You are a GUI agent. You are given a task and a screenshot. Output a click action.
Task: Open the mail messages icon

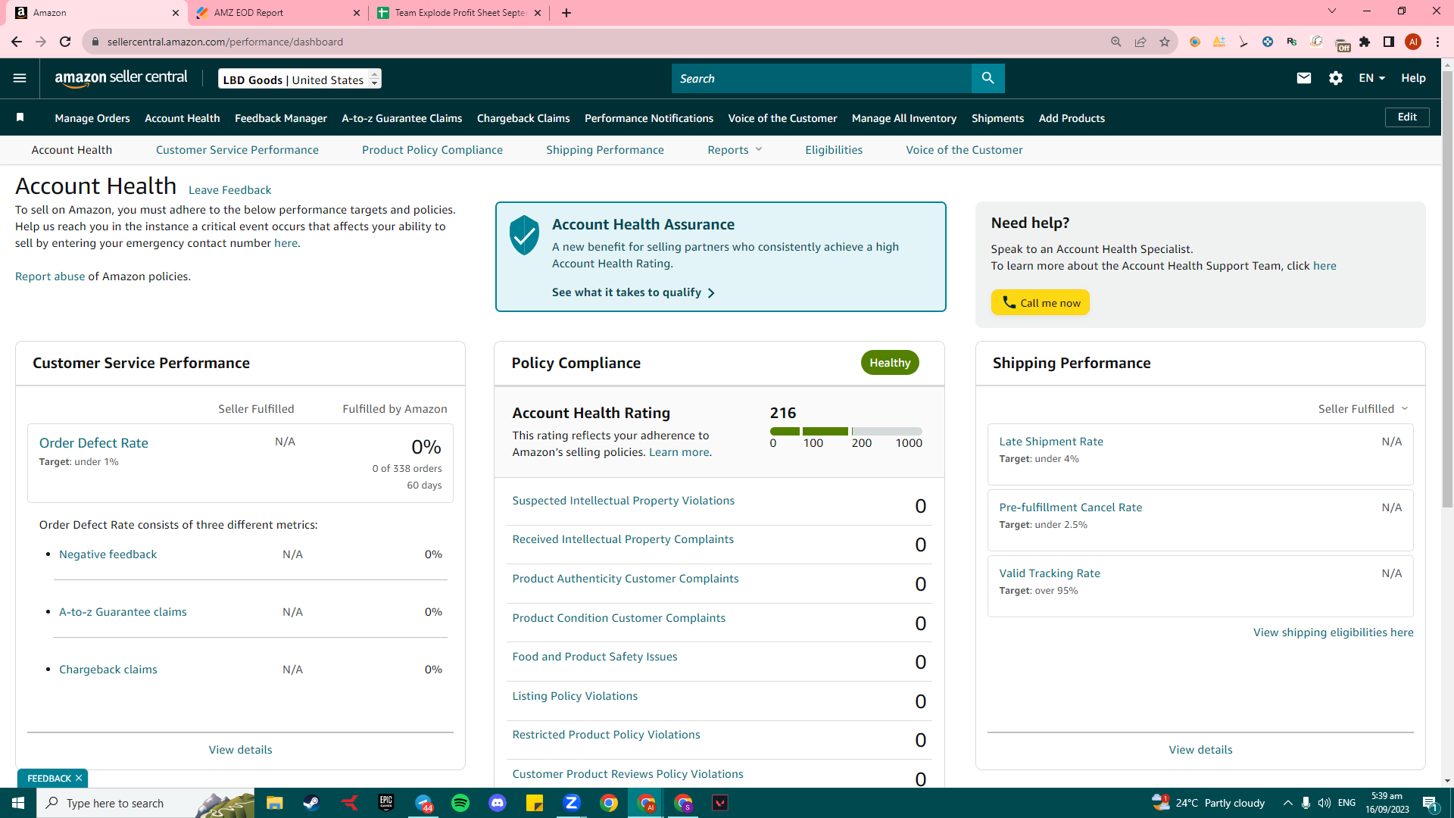coord(1303,78)
